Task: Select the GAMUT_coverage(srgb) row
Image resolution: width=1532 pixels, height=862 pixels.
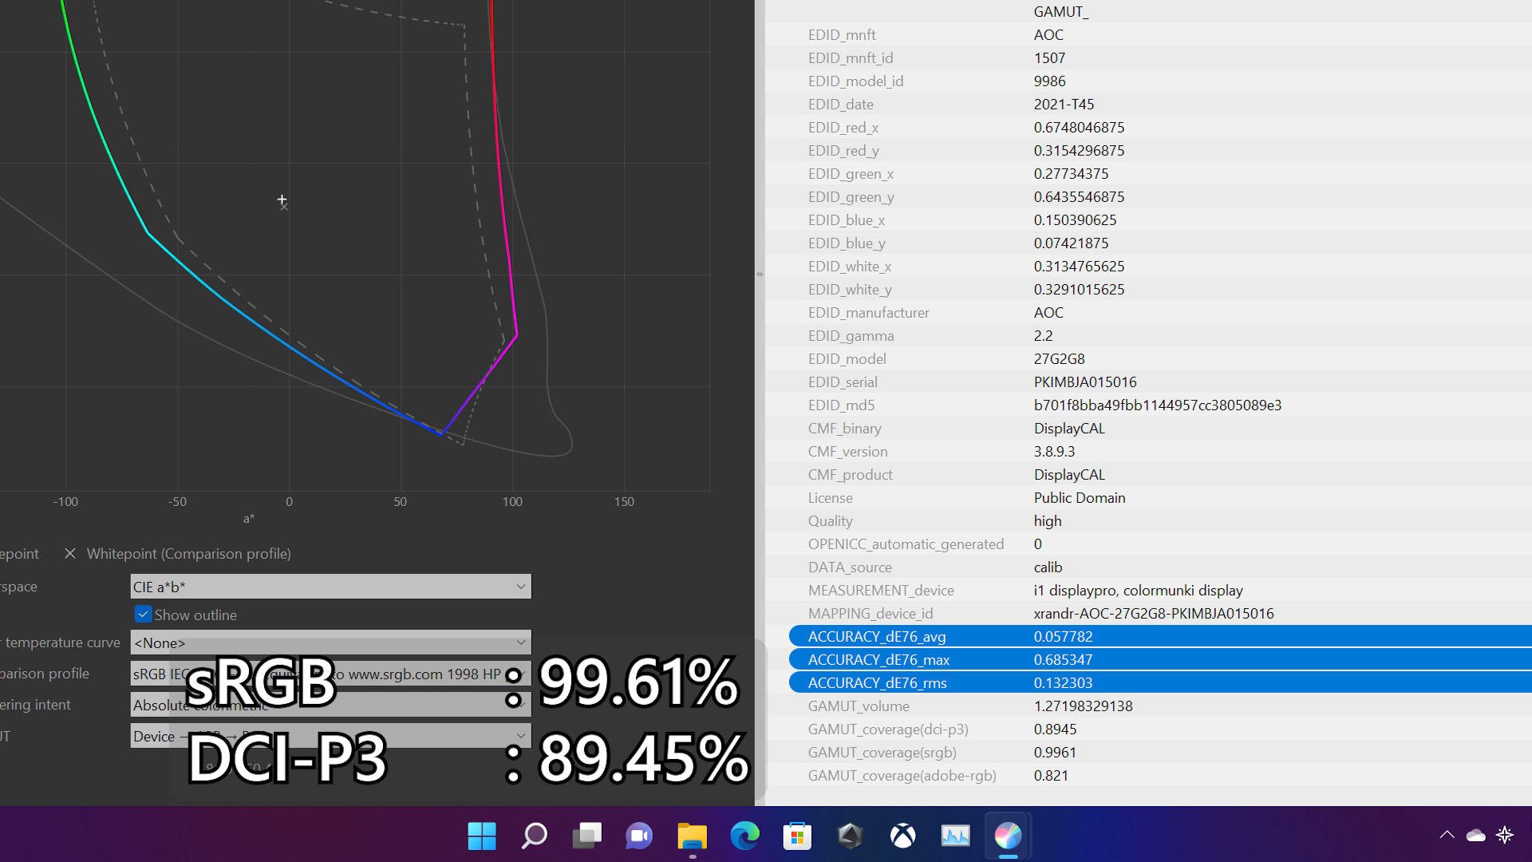Action: tap(1148, 752)
